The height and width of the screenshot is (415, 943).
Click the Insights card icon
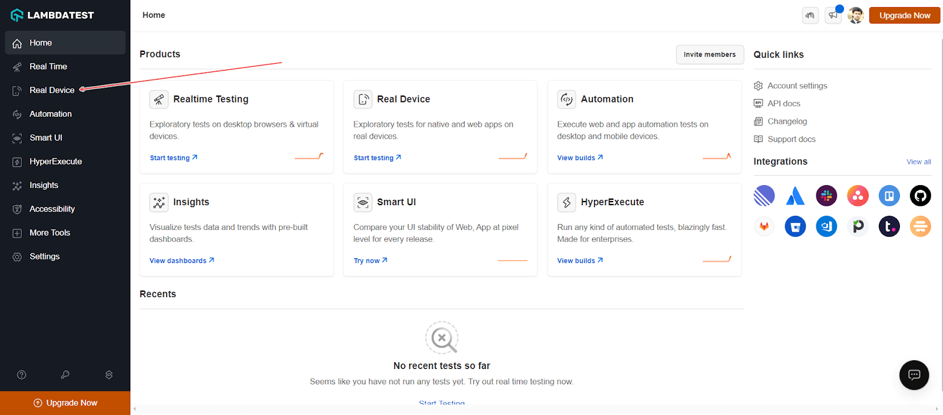pos(159,202)
